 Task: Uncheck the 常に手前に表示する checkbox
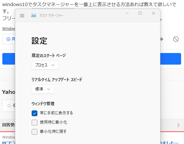(35, 113)
